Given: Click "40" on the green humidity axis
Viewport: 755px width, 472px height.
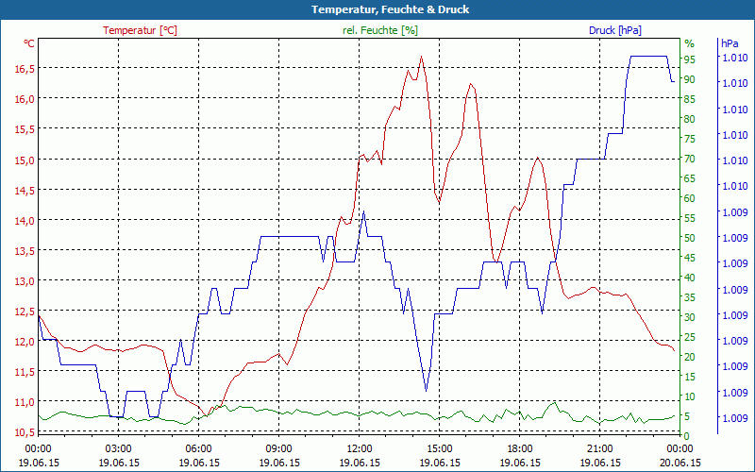Looking at the screenshot, I should pos(690,278).
